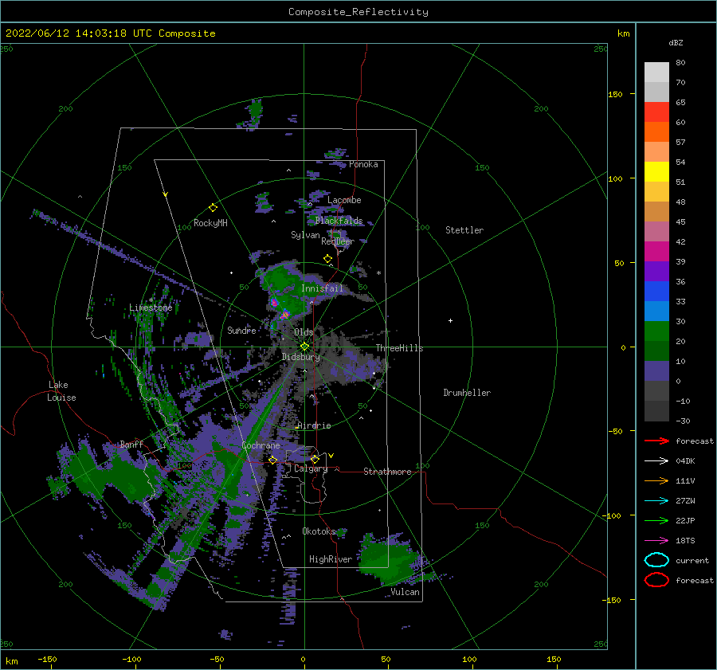Viewport: 717px width, 670px height.
Task: Select the cyan 27ZW arrow icon
Action: point(656,501)
